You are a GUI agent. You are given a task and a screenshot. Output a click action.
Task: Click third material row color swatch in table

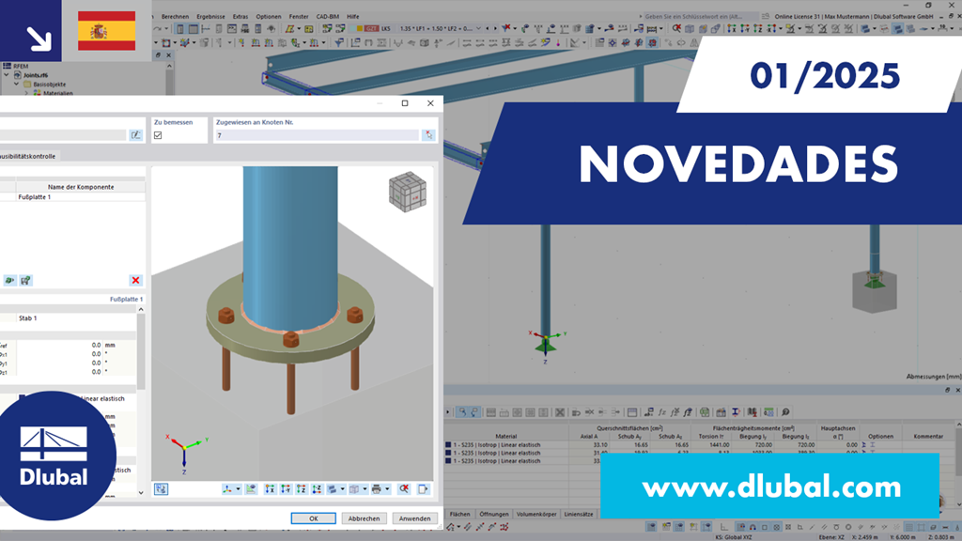(x=448, y=460)
